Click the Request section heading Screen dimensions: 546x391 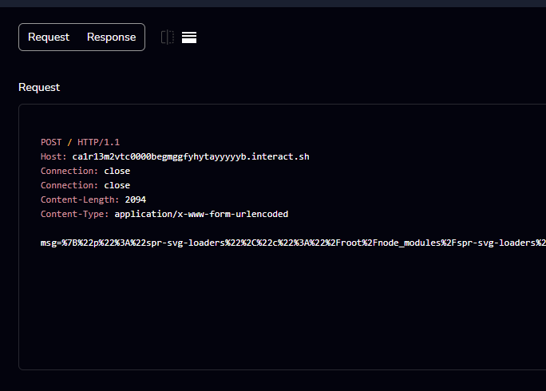pyautogui.click(x=39, y=87)
